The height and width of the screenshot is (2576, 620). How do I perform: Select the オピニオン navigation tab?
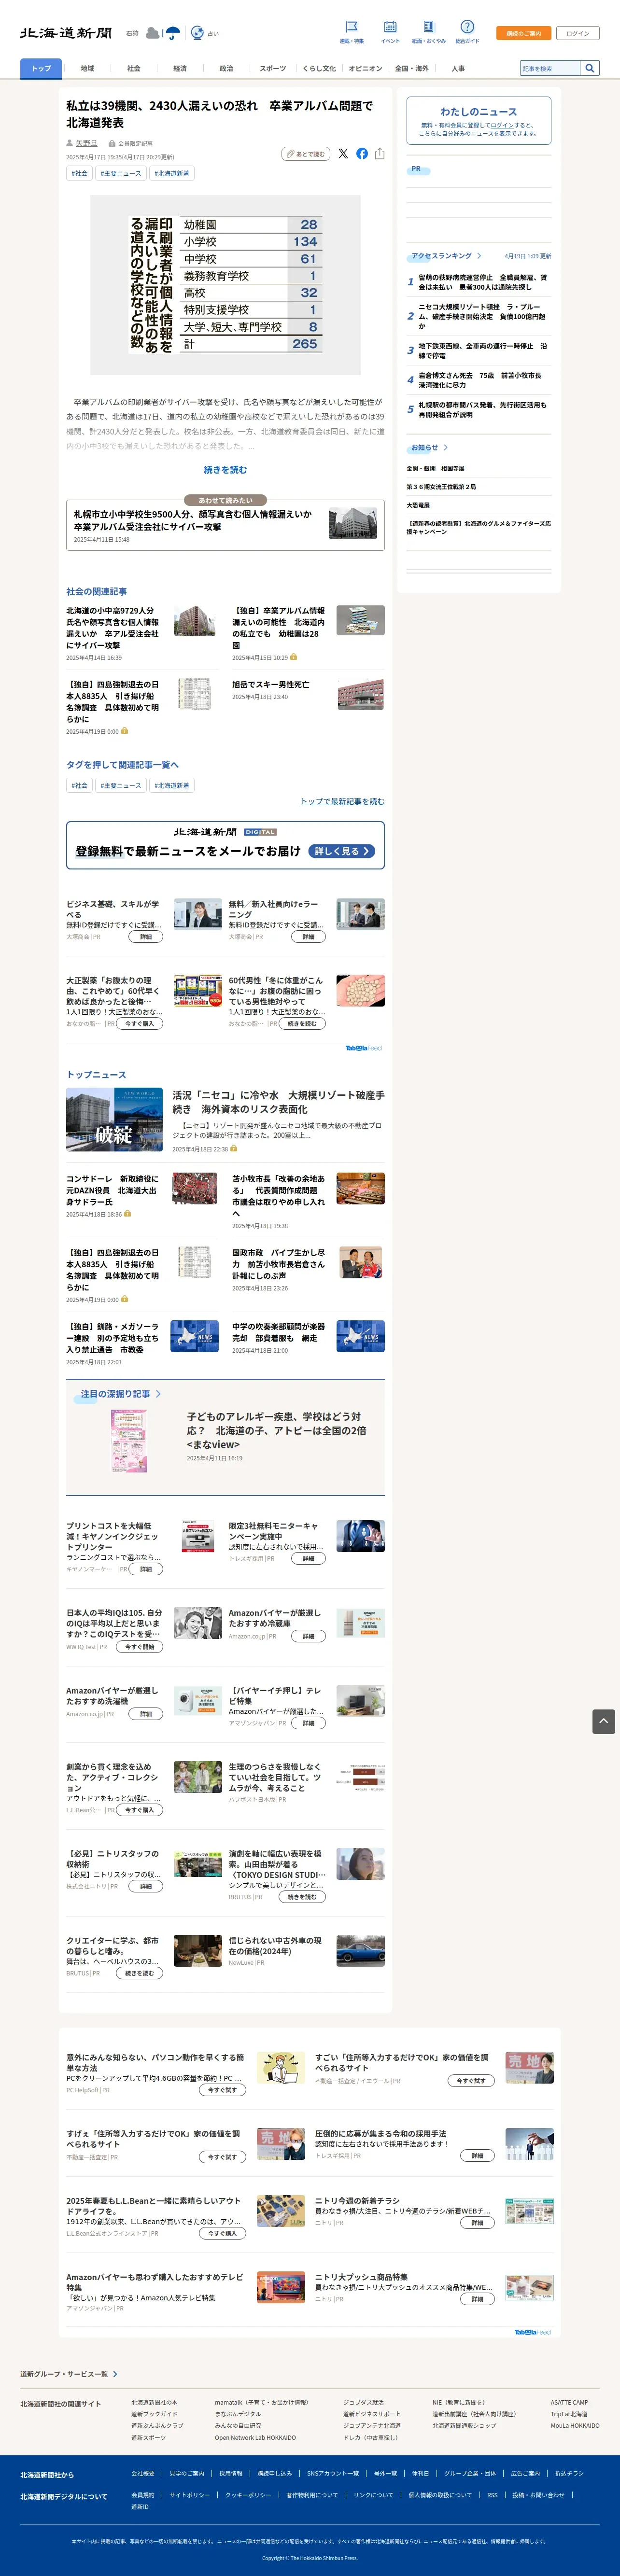365,68
